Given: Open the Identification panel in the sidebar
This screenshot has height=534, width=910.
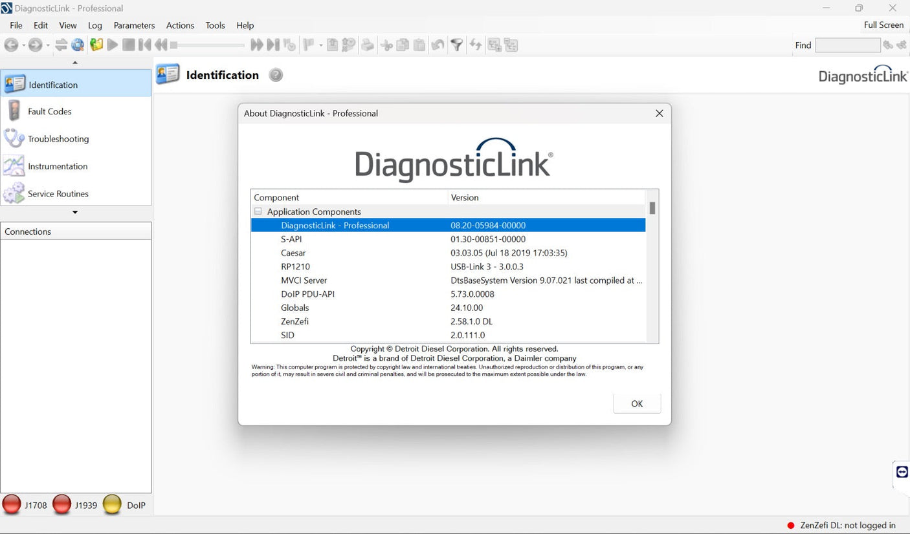Looking at the screenshot, I should point(53,84).
